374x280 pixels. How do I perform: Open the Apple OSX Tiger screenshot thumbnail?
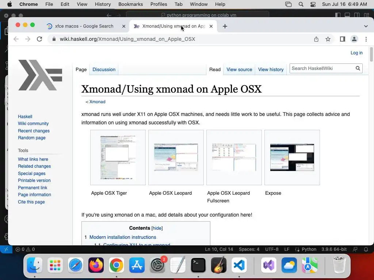click(x=118, y=157)
